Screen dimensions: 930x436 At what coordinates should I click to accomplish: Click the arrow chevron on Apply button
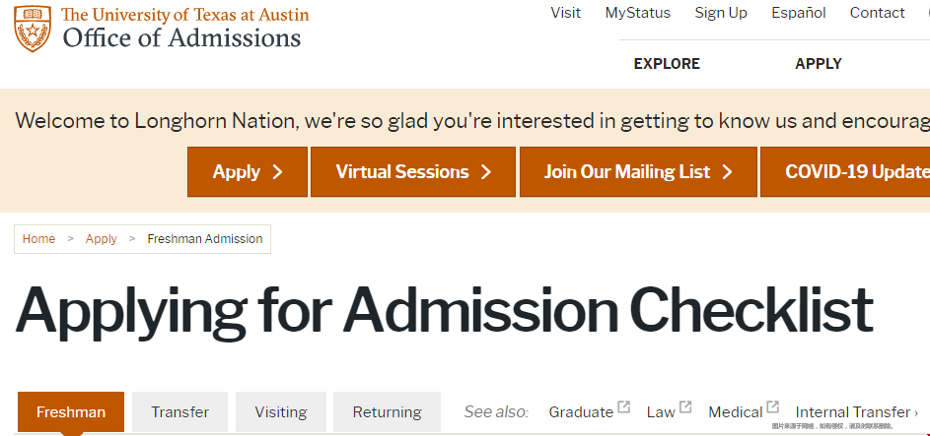[x=277, y=172]
